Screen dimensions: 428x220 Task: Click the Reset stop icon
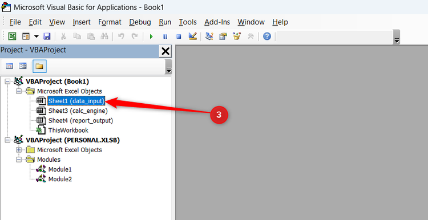point(179,36)
